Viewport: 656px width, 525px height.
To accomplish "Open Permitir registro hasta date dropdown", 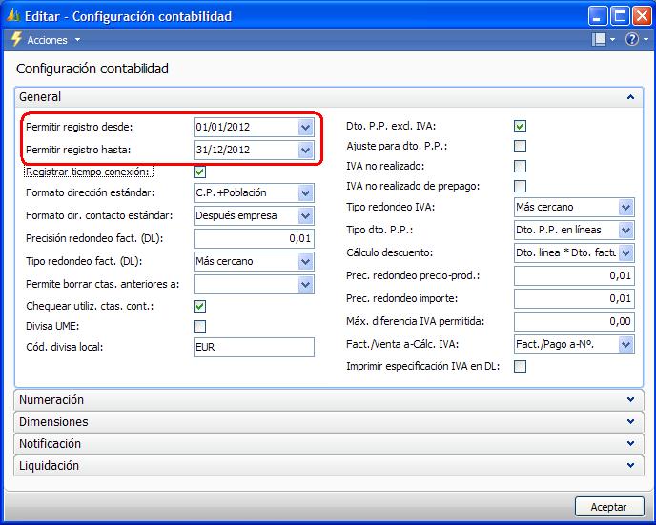I will pos(306,150).
